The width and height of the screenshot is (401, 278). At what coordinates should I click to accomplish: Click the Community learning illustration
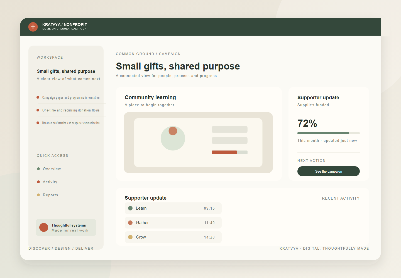click(x=198, y=143)
